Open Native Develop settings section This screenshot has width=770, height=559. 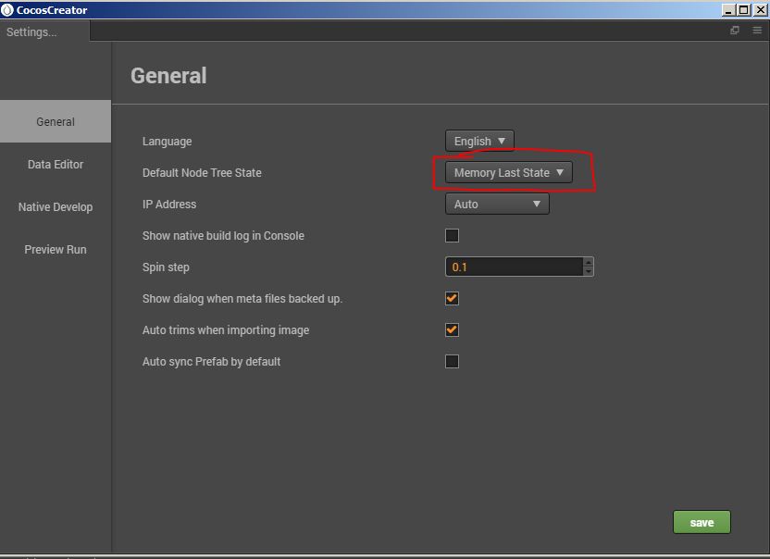click(56, 207)
